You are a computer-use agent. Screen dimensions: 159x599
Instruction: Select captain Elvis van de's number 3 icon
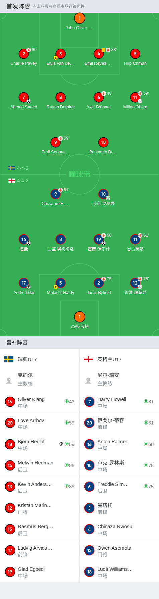60,54
